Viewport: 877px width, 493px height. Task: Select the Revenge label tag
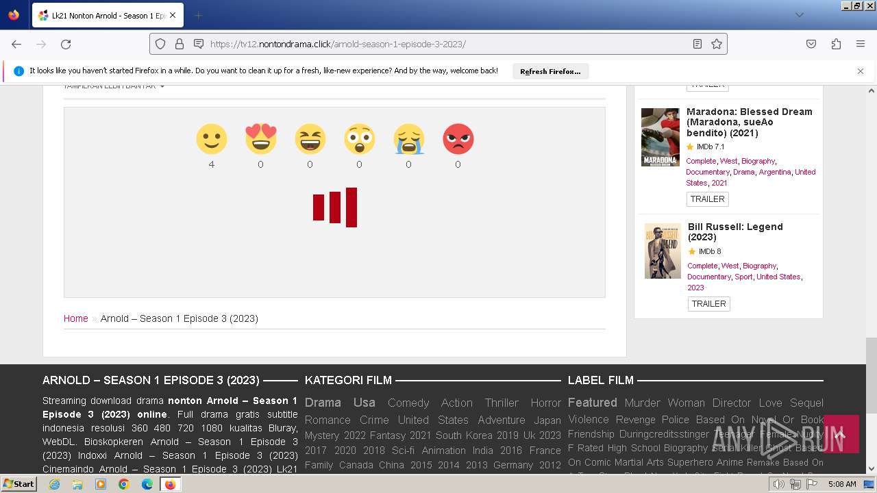point(635,420)
